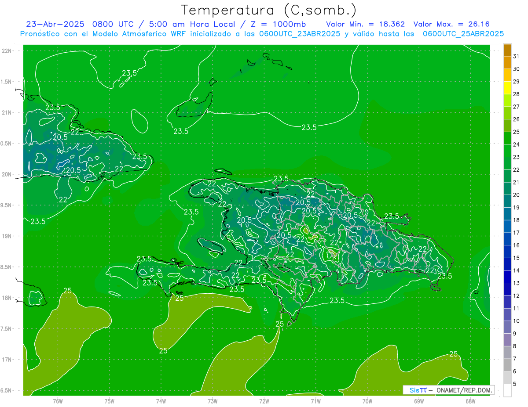This screenshot has width=528, height=407.
Task: Click the "76W" longitude axis label
Action: [x=58, y=401]
